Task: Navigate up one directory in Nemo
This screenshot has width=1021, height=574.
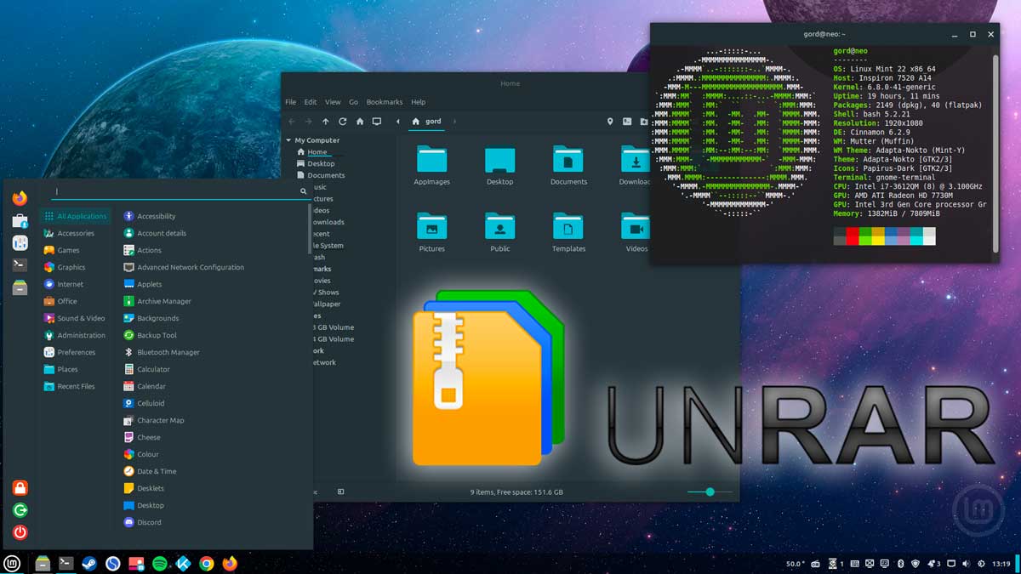Action: [326, 122]
